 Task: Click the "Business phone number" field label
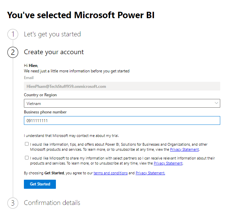pos(45,112)
